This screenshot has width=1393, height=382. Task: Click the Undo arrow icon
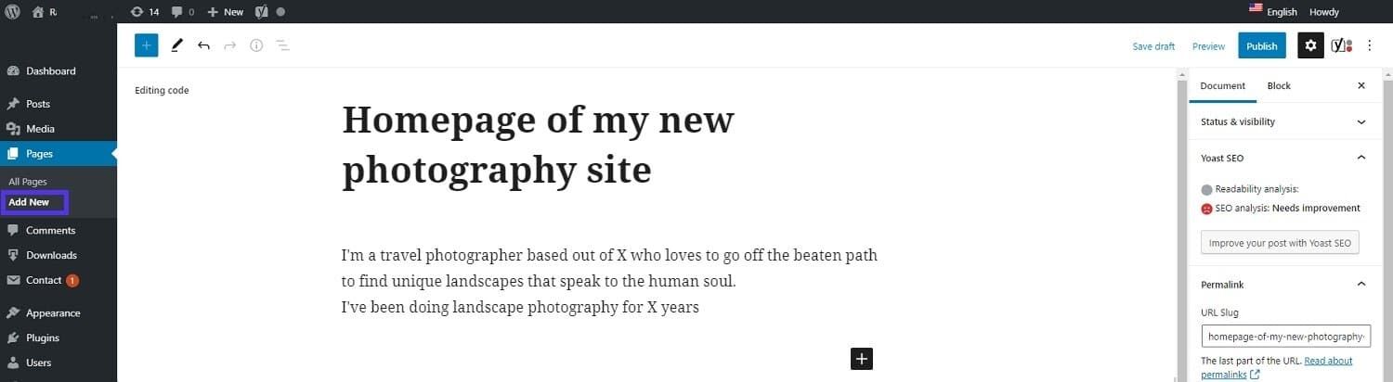(x=203, y=45)
